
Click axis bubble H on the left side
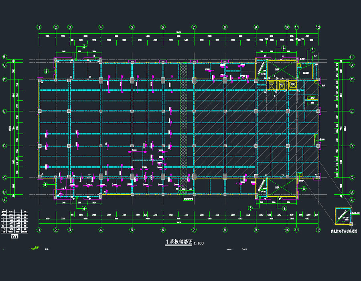[x=4, y=57]
